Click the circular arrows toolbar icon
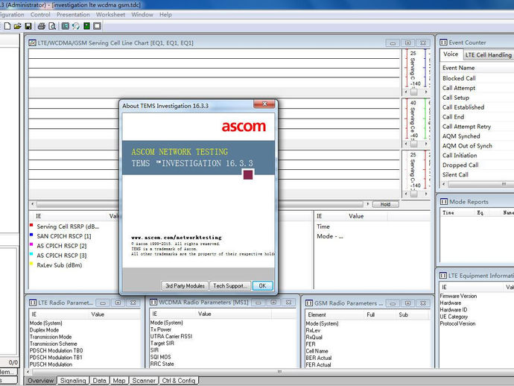Screen dimensions: 514x386 tap(76, 26)
